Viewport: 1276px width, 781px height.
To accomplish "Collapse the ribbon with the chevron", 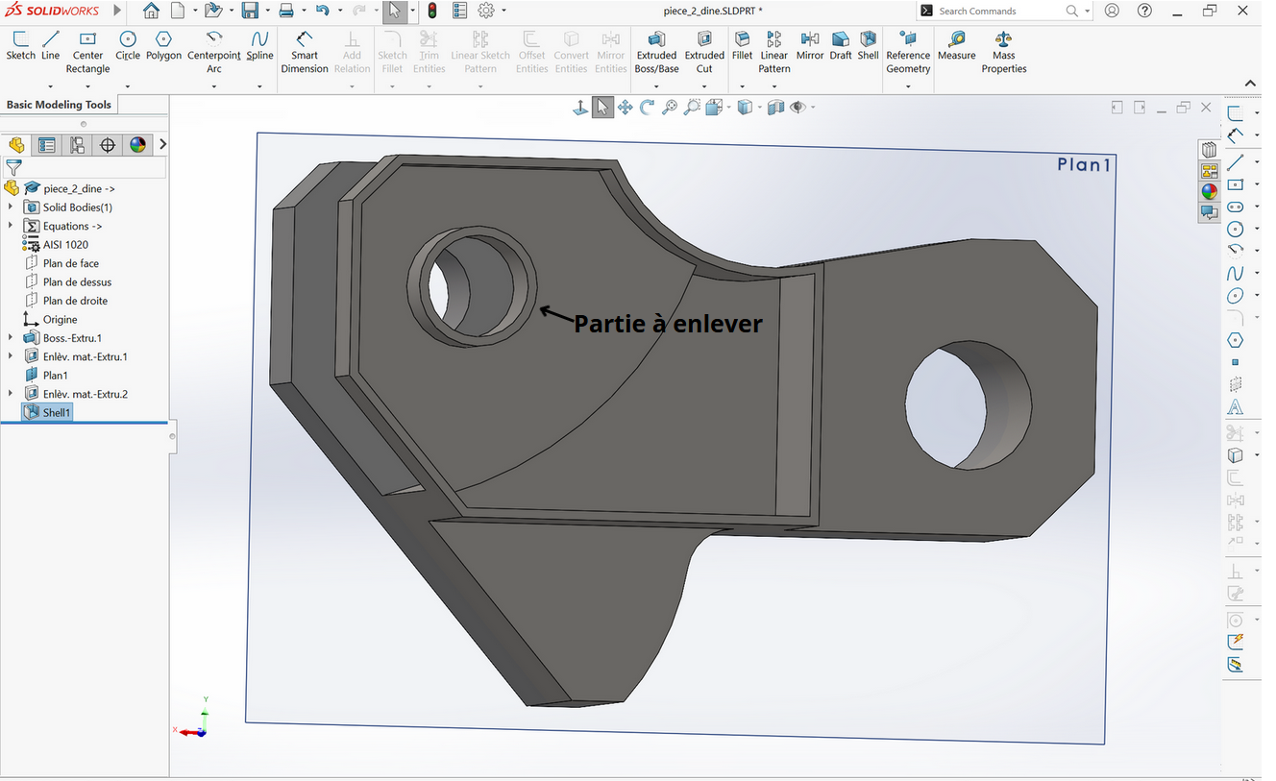I will pos(1251,84).
